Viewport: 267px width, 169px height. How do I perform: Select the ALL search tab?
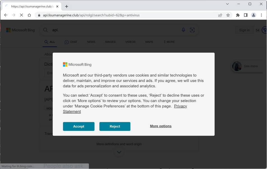(50, 42)
